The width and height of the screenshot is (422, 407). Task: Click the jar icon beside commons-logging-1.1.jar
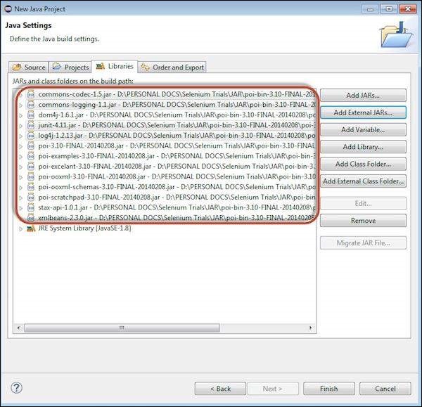tap(31, 105)
